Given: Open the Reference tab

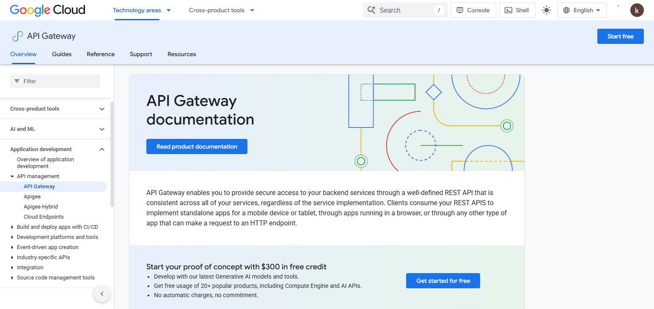Looking at the screenshot, I should [101, 54].
